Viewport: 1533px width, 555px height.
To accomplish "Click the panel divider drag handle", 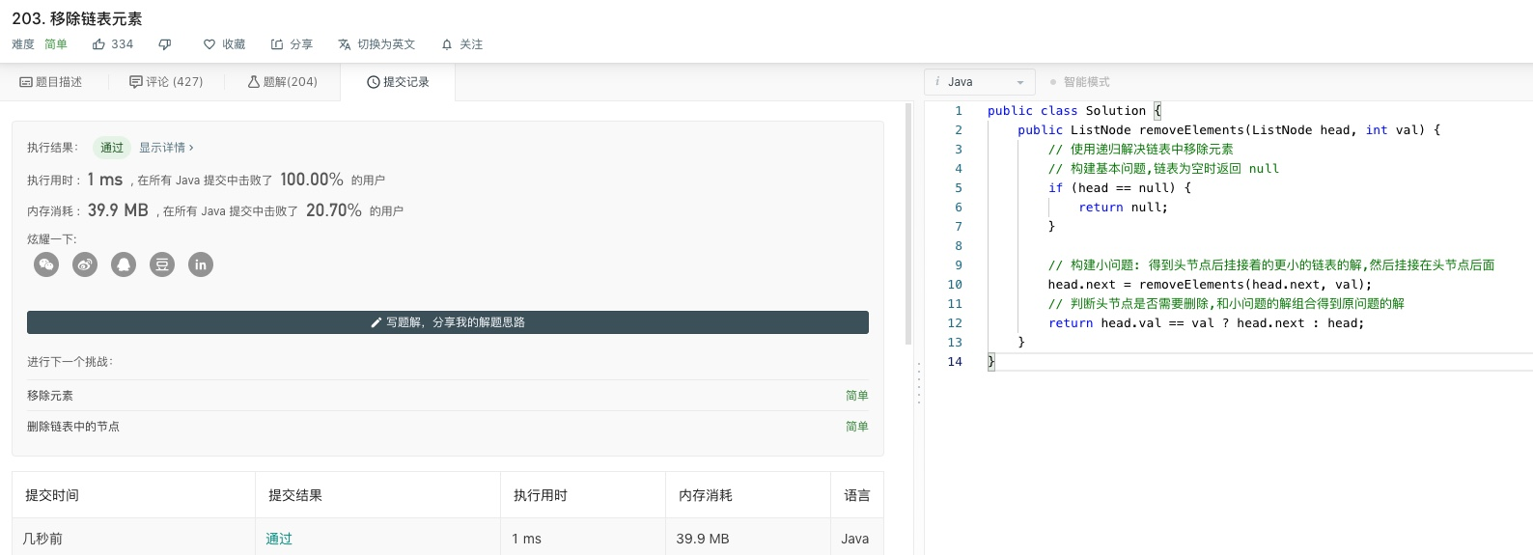I will [x=918, y=382].
